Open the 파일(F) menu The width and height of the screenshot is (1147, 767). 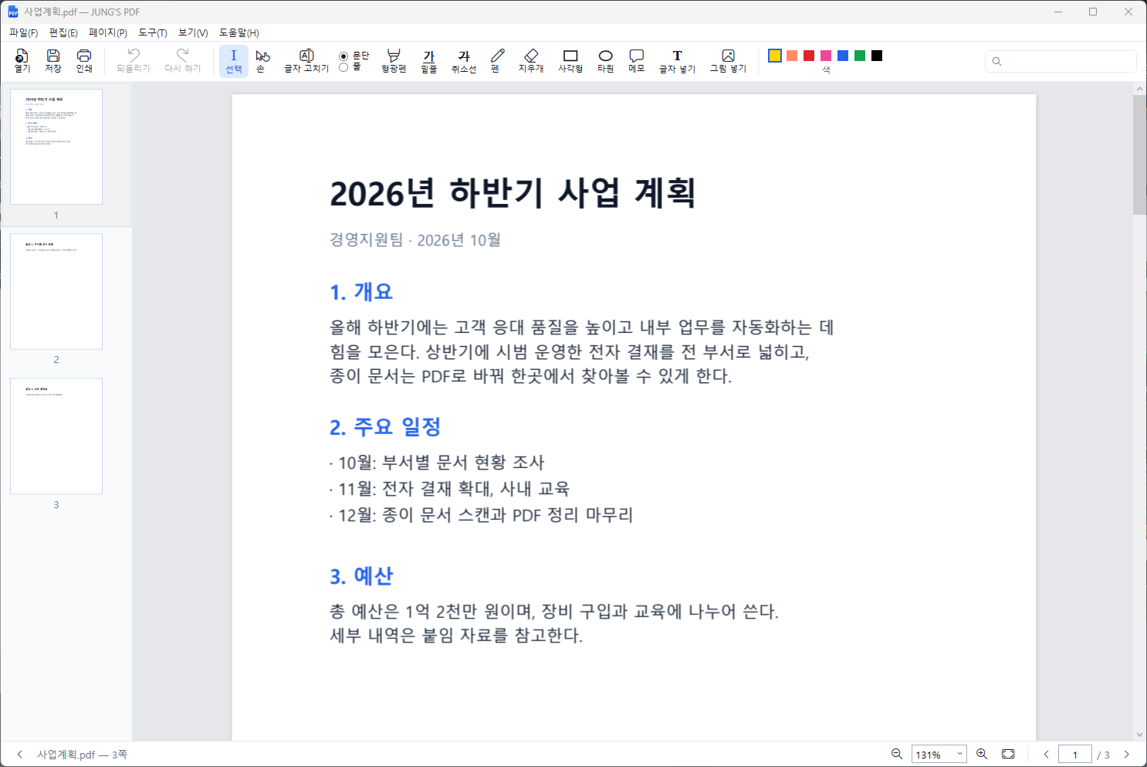(x=24, y=32)
